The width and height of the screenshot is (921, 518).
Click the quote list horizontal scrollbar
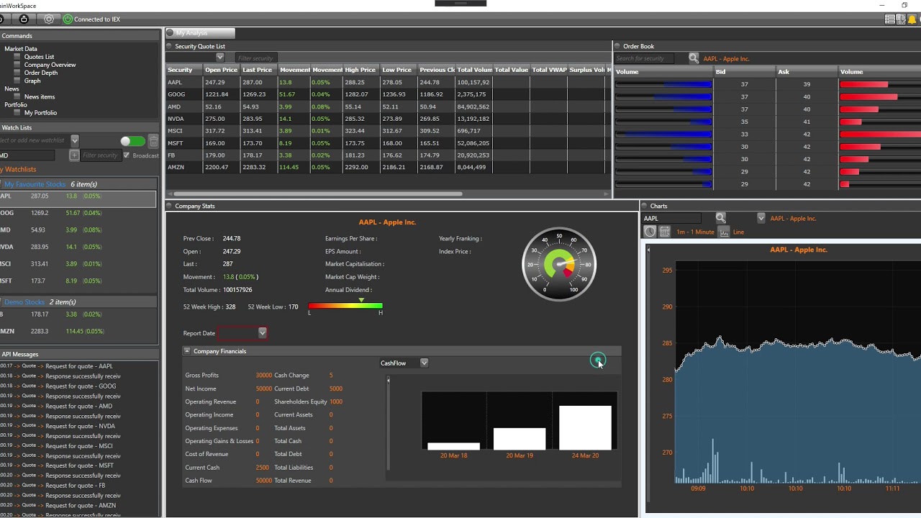[x=318, y=194]
